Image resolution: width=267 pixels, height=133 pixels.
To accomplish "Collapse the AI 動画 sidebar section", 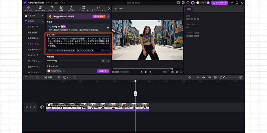I will (x=34, y=21).
